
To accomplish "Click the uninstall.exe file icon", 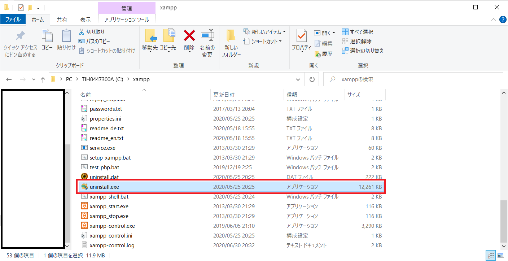I will tap(84, 187).
